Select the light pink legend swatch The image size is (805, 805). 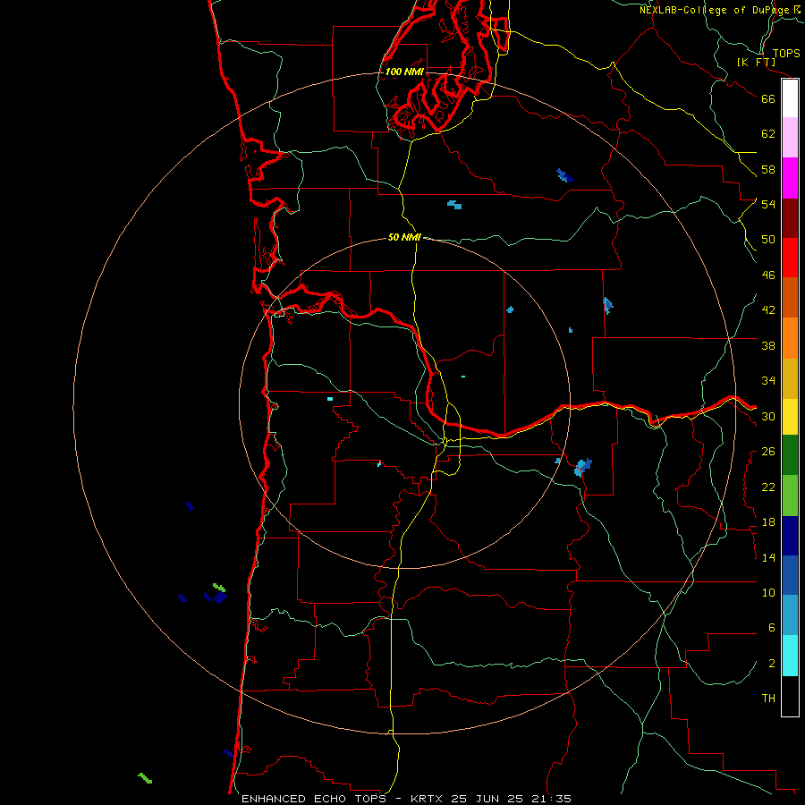tap(790, 137)
